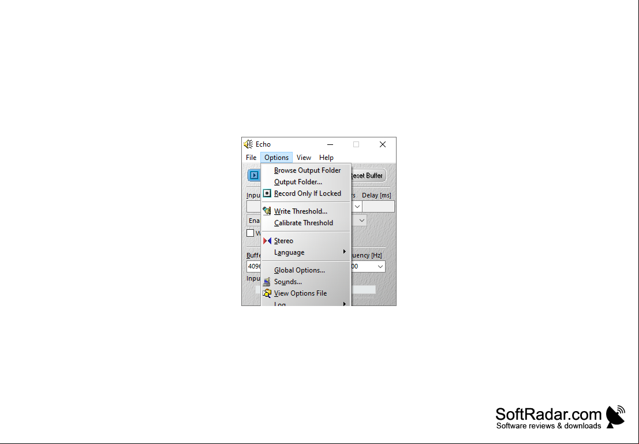Click the Buffer size field showing 4096
Viewport: 639px width, 444px height.
[254, 266]
